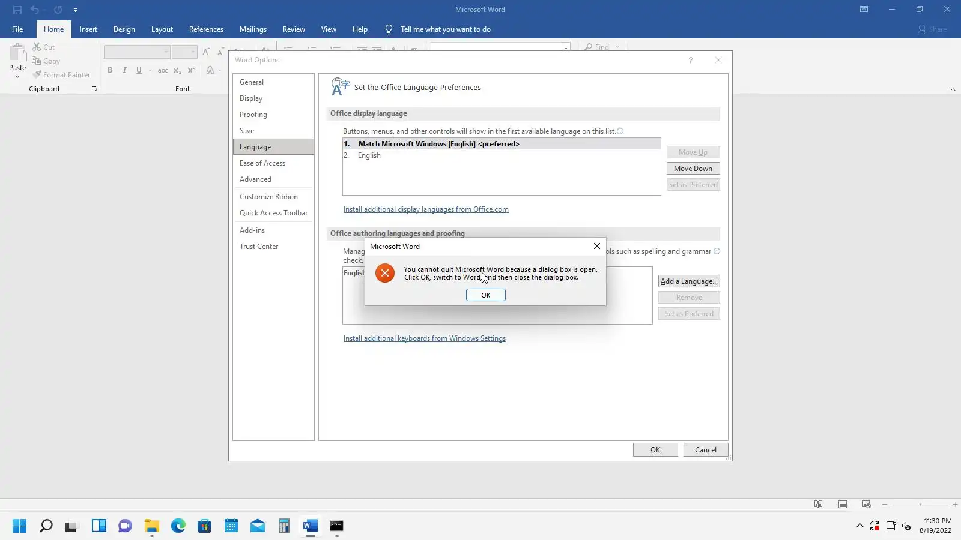Image resolution: width=961 pixels, height=540 pixels.
Task: Select the Language category
Action: [273, 147]
